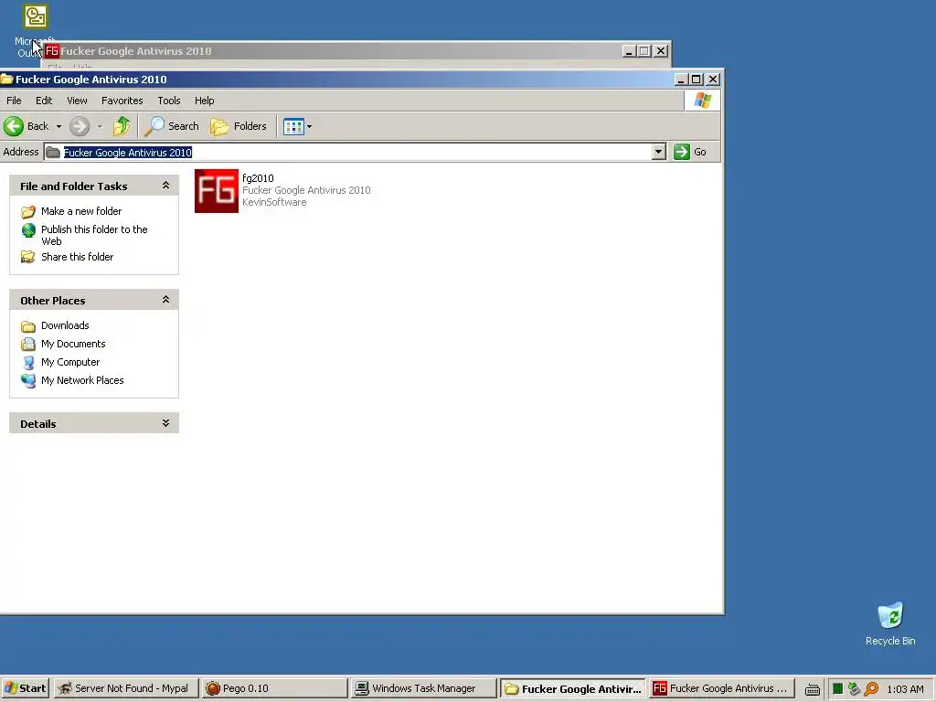Collapse the File and Folder Tasks panel

[x=166, y=186]
